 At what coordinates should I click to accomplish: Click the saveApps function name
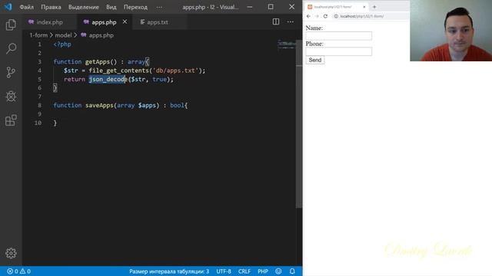(99, 106)
